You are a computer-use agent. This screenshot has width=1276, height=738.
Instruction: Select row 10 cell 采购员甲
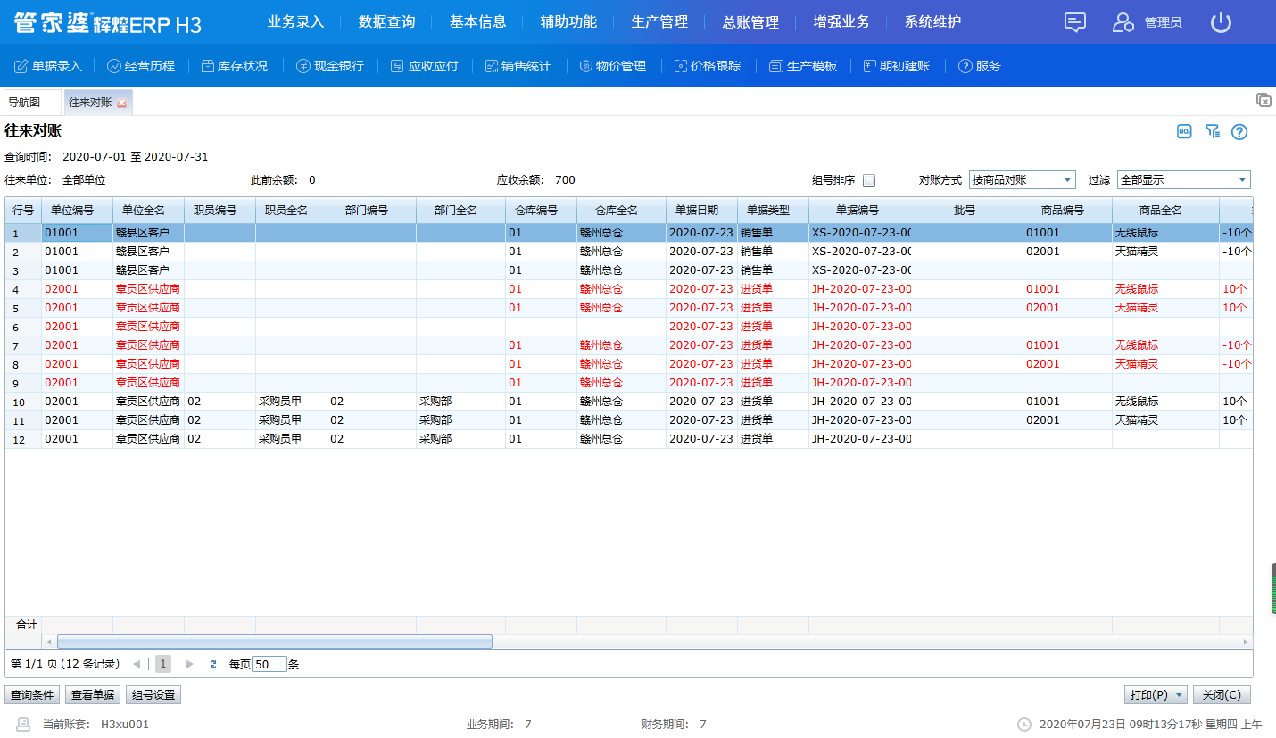pos(291,402)
